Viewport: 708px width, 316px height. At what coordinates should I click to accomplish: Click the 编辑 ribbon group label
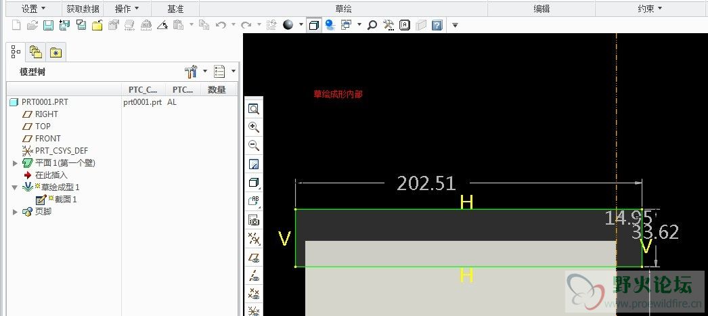pyautogui.click(x=541, y=9)
